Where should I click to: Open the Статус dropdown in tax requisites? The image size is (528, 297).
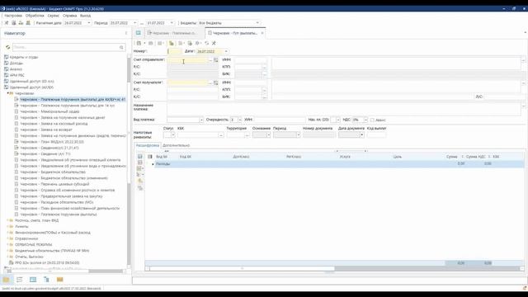[x=173, y=135]
